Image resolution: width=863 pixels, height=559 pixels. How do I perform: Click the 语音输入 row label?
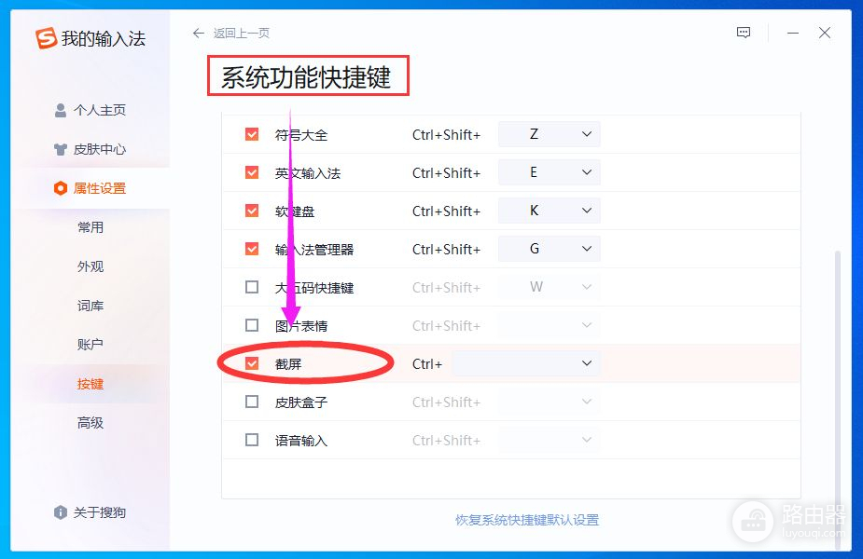(x=301, y=441)
